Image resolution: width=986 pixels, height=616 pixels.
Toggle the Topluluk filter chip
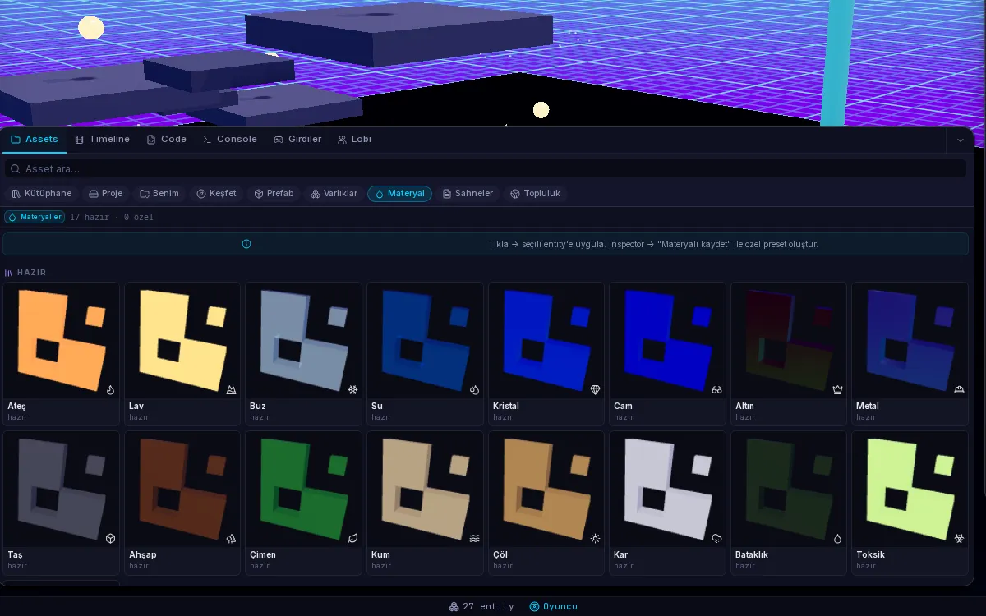pyautogui.click(x=535, y=194)
